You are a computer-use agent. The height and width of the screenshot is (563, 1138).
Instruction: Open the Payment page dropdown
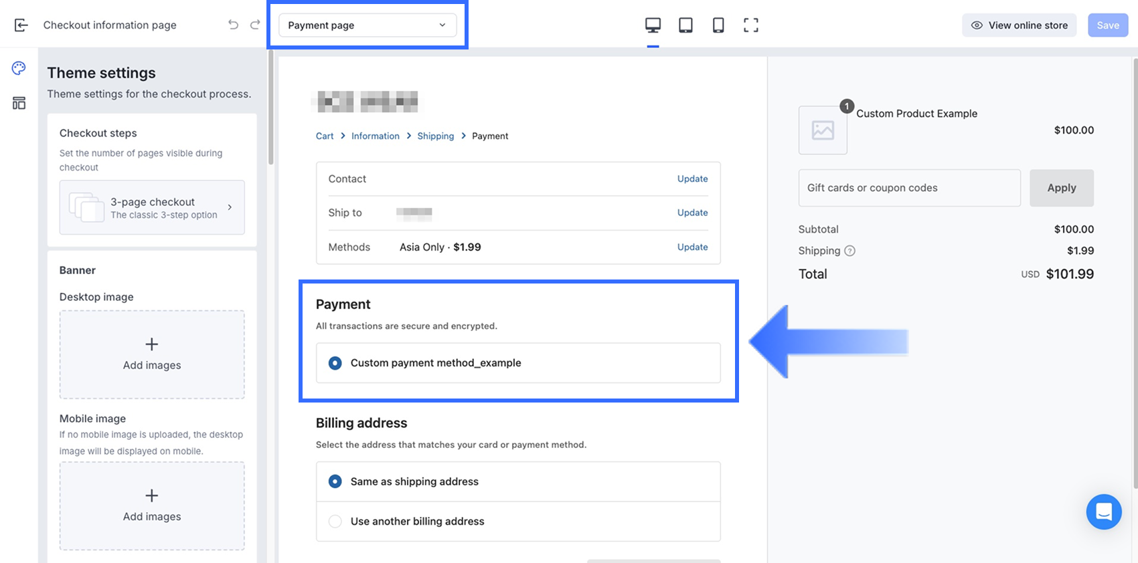tap(367, 25)
